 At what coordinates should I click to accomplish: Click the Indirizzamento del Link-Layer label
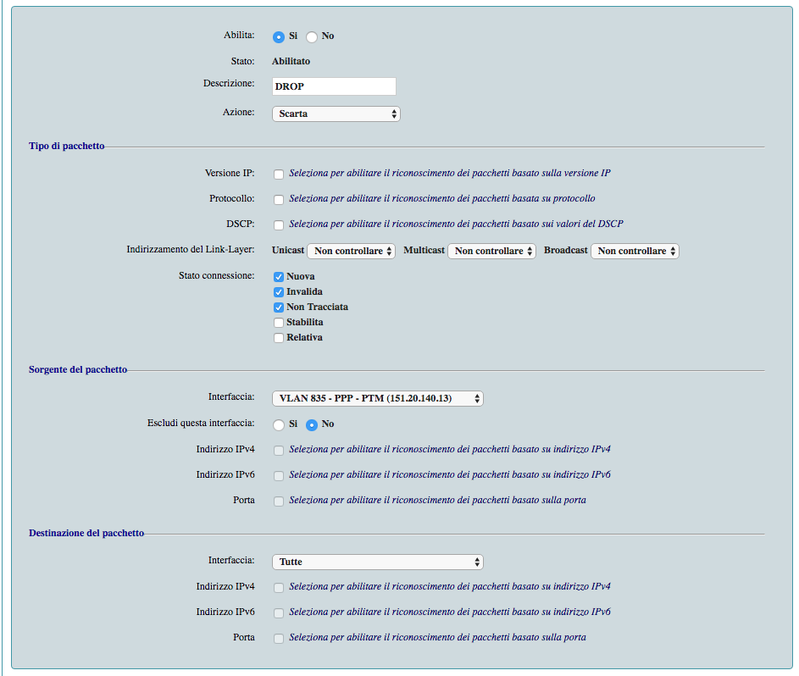(x=190, y=249)
